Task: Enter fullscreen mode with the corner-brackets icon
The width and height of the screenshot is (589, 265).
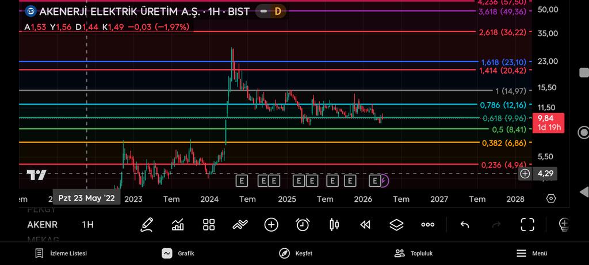Action: click(x=527, y=224)
